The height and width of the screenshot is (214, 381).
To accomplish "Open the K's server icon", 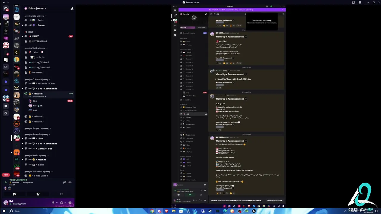I will [6, 67].
